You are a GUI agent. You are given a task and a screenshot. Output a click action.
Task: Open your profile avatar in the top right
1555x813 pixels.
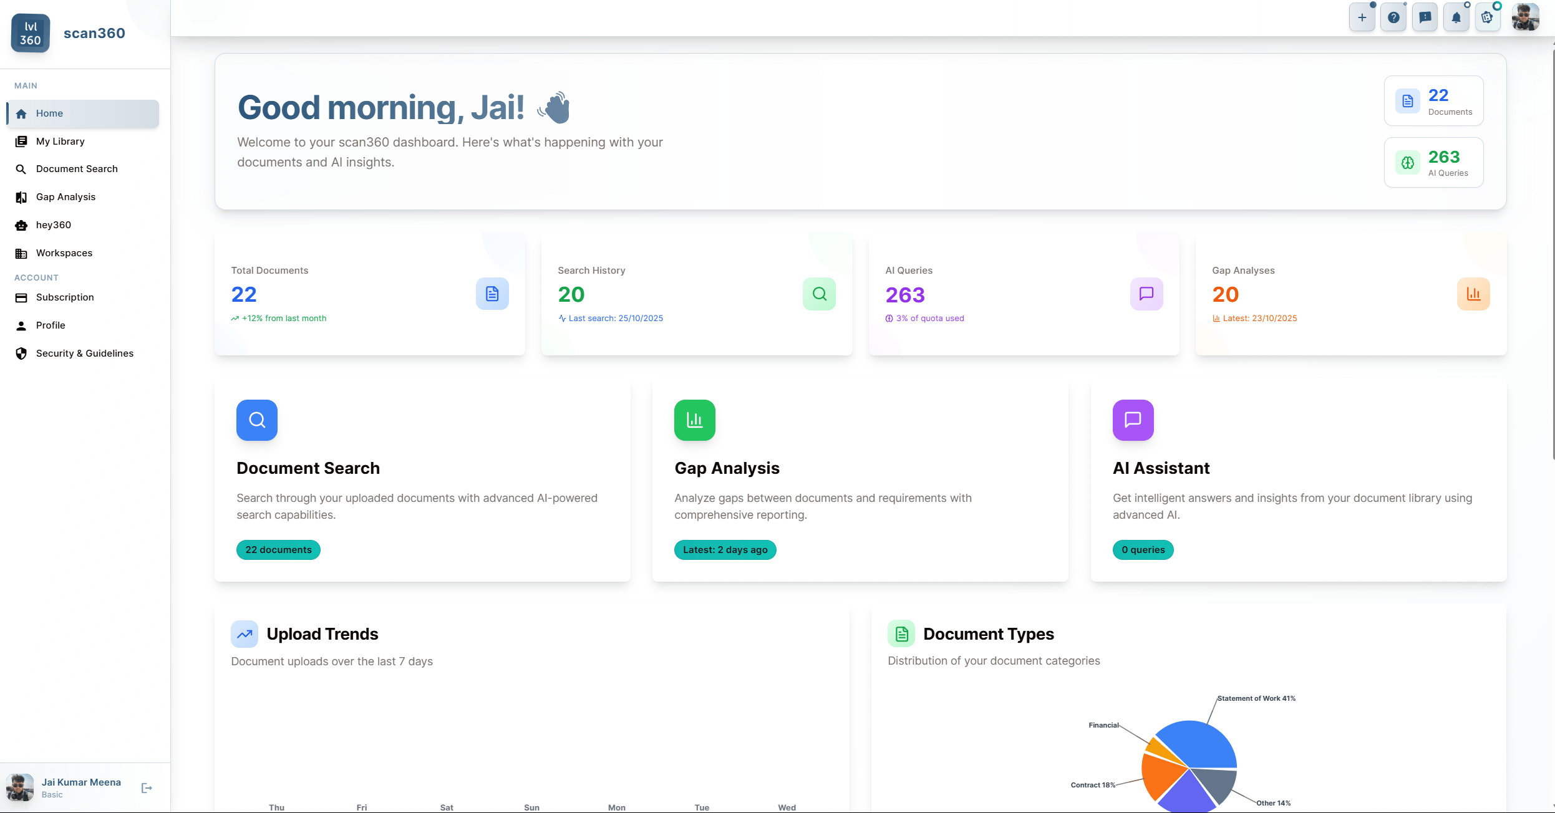(x=1523, y=17)
